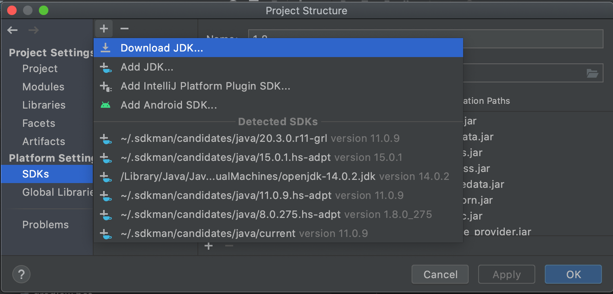
Task: Select detected SDK 15.0.1.hs-adpt
Action: 278,157
